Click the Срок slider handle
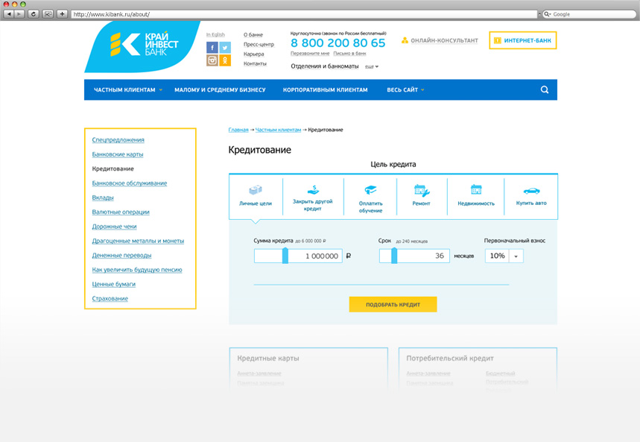640x442 pixels. [x=394, y=256]
